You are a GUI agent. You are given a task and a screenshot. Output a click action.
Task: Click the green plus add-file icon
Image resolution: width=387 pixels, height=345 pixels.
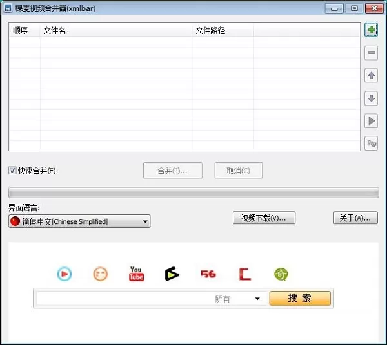tap(372, 30)
